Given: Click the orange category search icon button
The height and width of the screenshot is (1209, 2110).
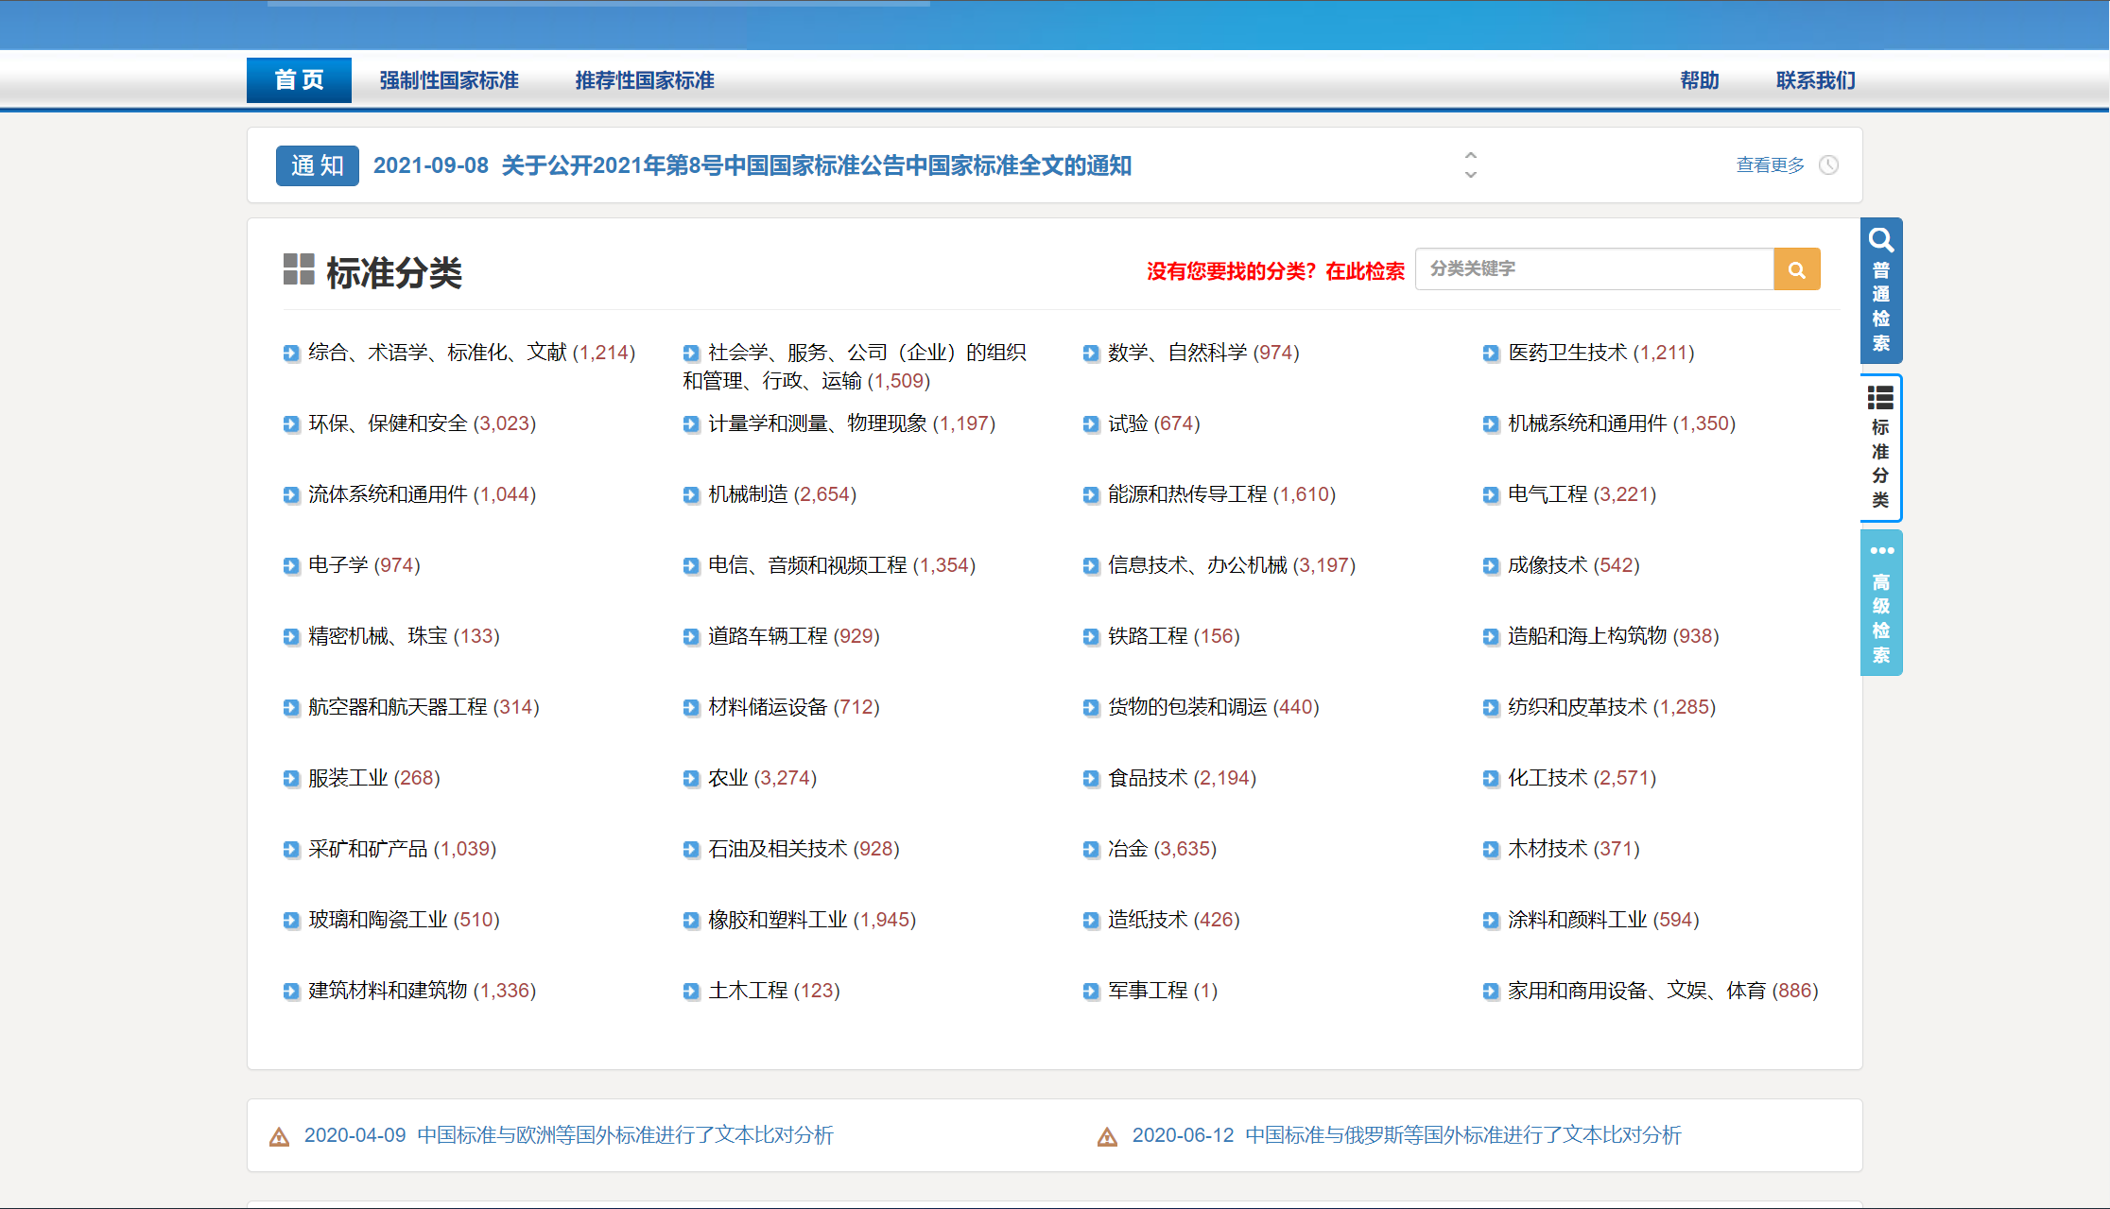Looking at the screenshot, I should coord(1796,270).
